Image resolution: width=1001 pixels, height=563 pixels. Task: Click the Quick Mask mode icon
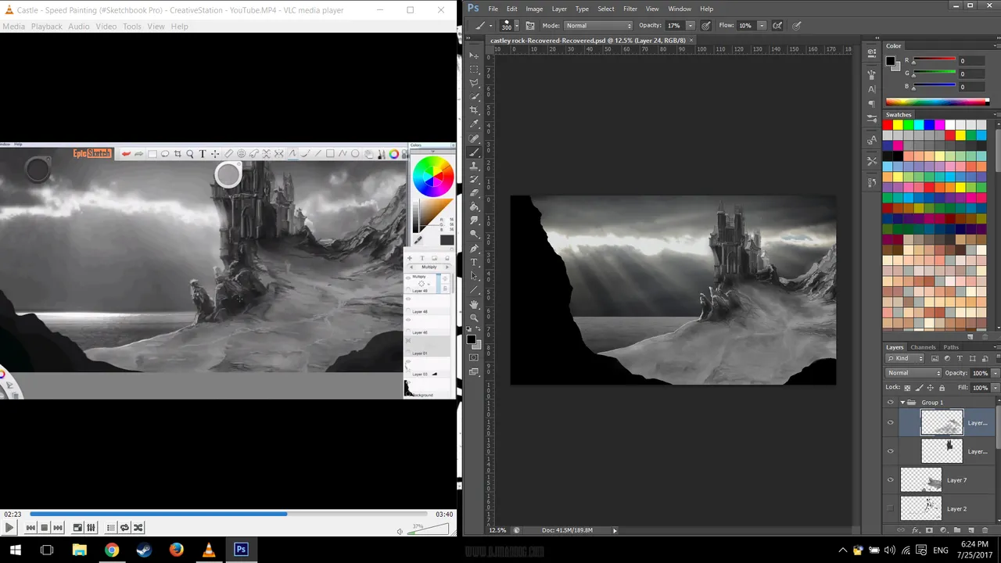(x=474, y=357)
